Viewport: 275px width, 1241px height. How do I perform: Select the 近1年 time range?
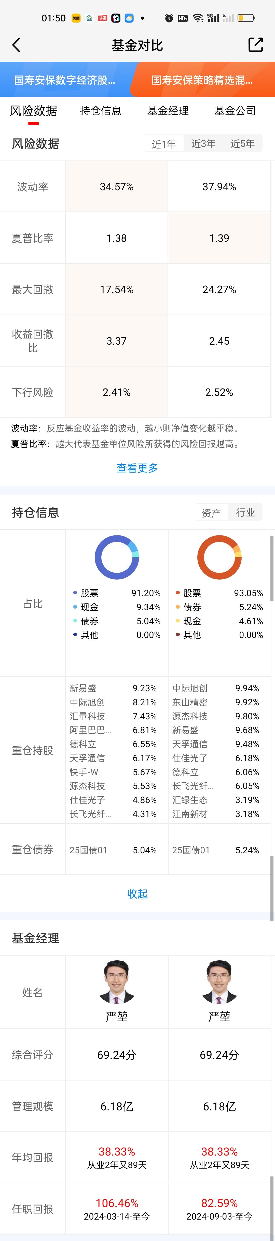164,144
